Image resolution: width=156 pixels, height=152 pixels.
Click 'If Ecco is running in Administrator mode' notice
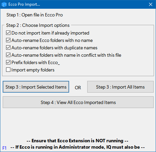pos(77,147)
